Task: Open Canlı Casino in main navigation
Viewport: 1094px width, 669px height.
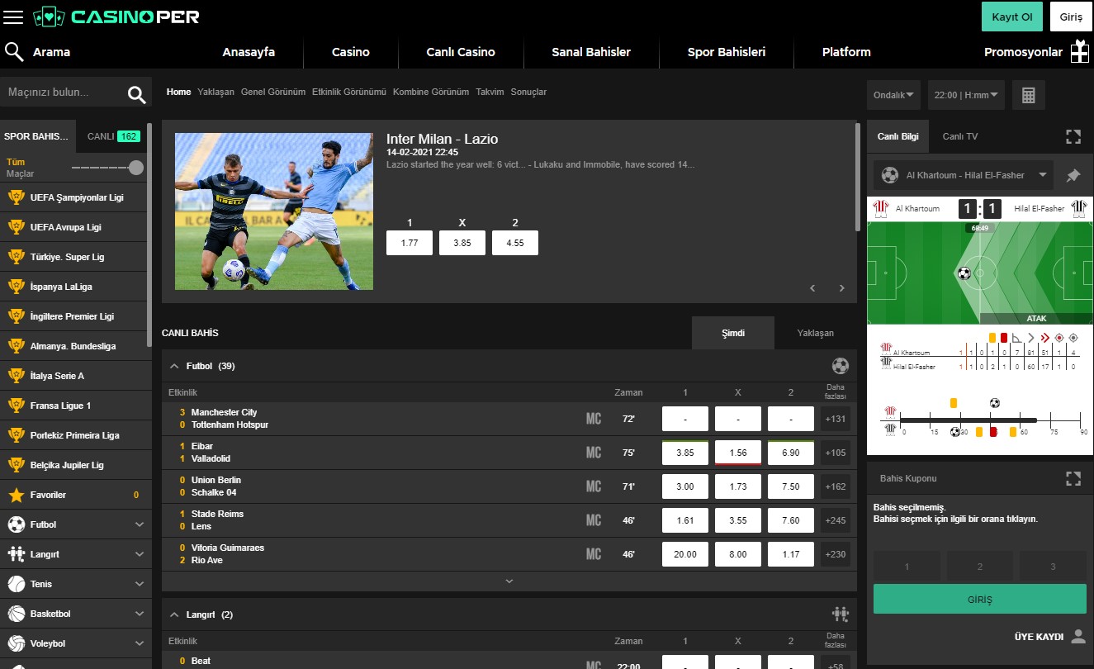Action: tap(461, 52)
